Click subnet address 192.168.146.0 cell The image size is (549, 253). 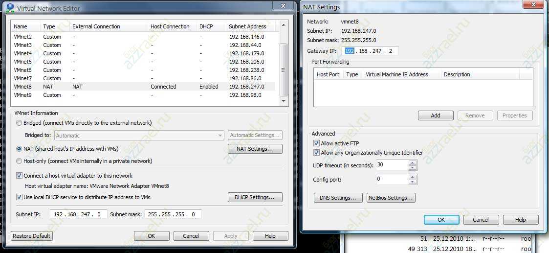click(x=246, y=36)
